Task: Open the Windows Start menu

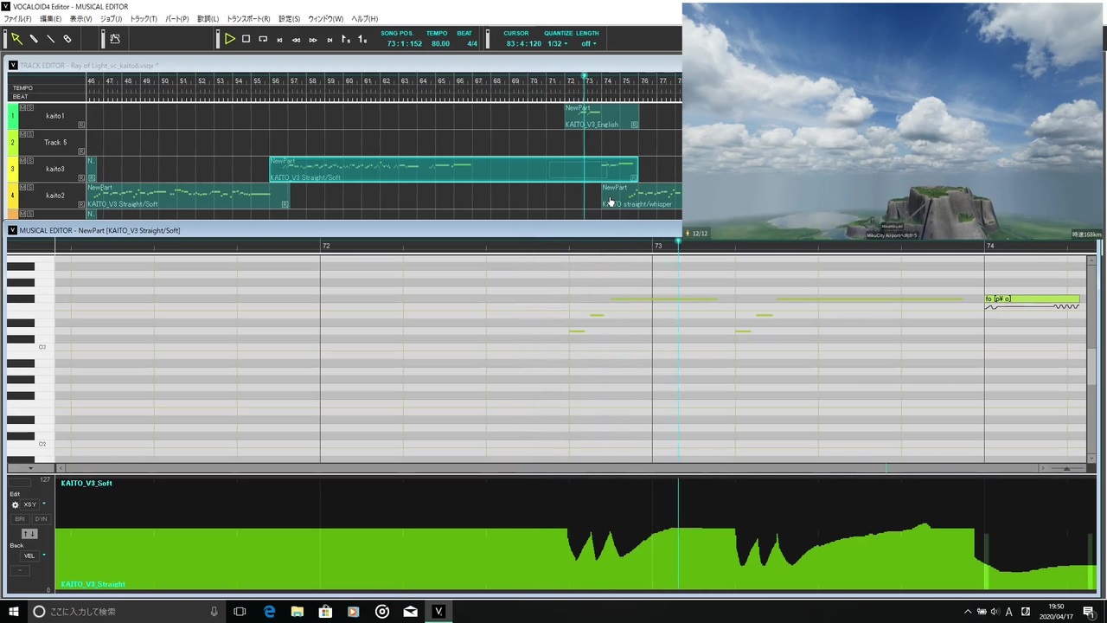Action: pos(14,612)
